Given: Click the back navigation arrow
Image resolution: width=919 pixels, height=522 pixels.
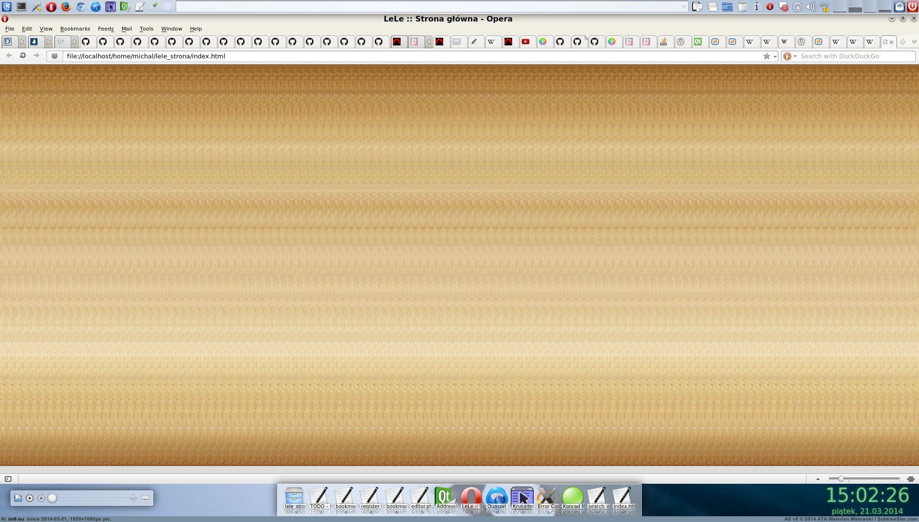Looking at the screenshot, I should pyautogui.click(x=9, y=56).
